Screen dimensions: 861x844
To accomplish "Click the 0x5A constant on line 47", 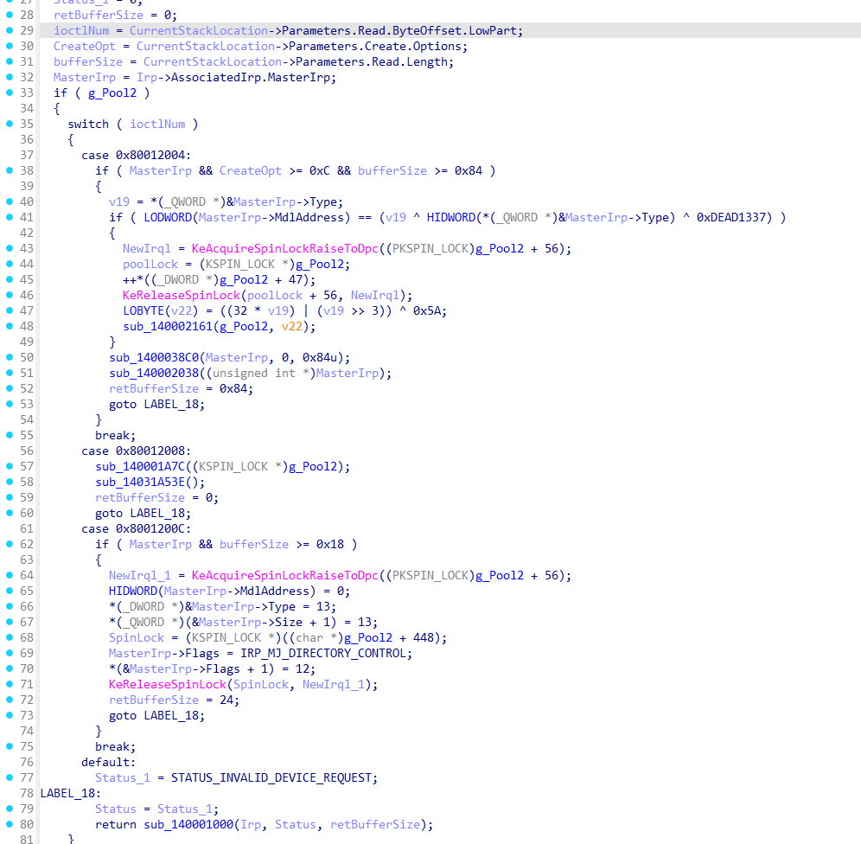I will coord(427,310).
